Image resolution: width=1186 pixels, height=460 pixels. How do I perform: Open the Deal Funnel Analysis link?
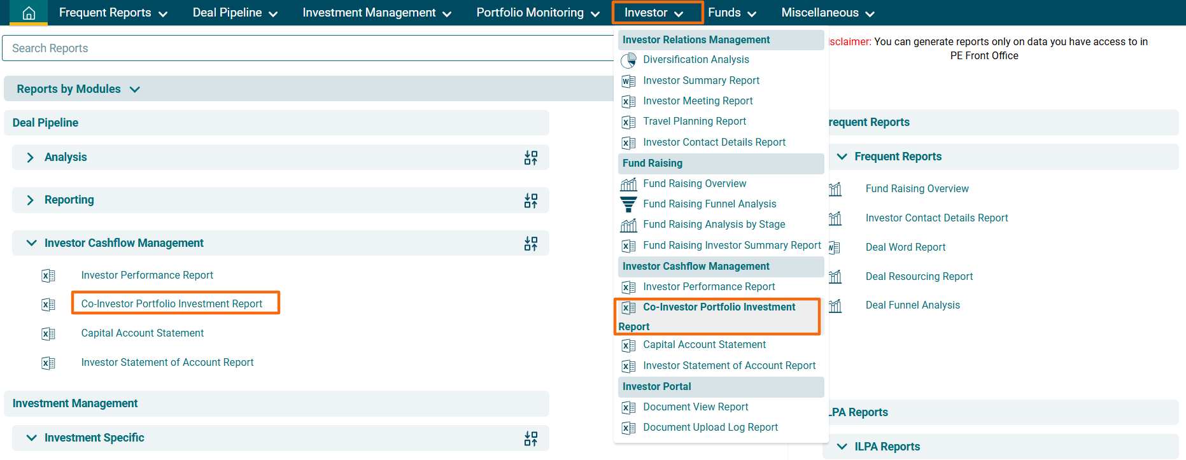pyautogui.click(x=912, y=305)
